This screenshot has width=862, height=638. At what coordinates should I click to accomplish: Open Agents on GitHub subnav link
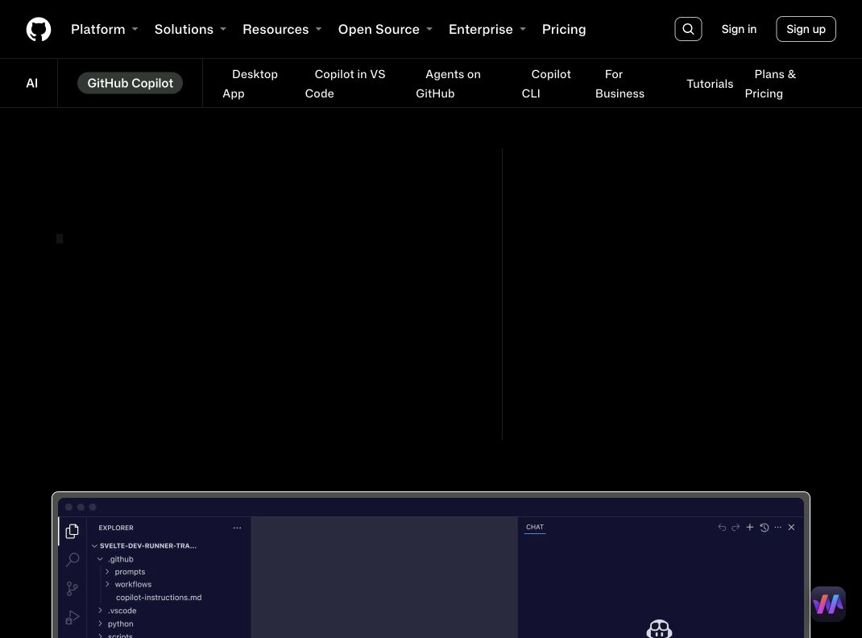coord(448,84)
